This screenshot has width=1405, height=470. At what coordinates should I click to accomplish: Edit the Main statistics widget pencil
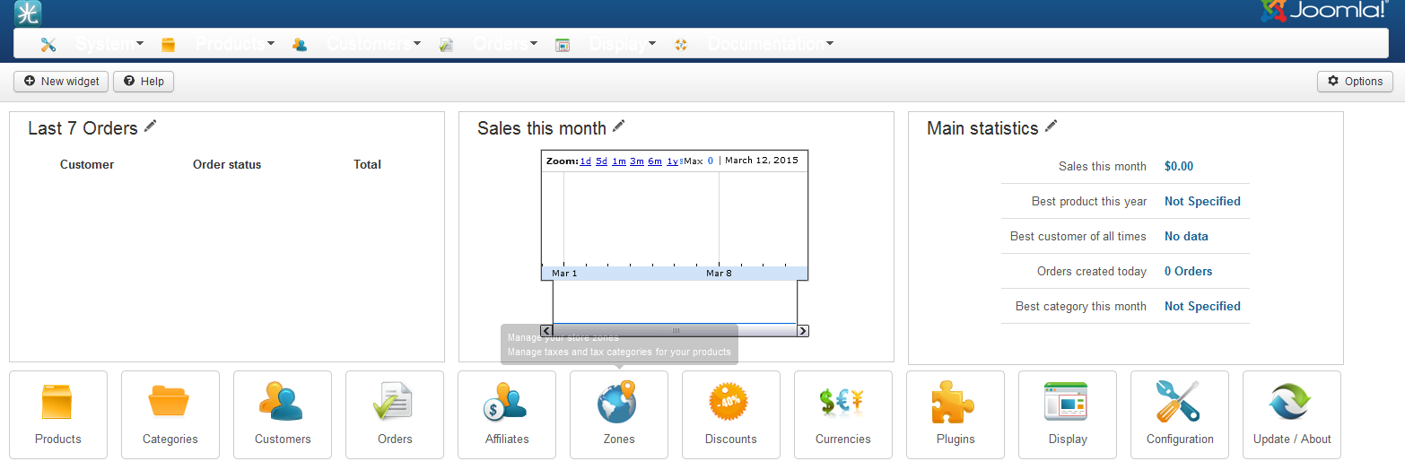point(1052,126)
